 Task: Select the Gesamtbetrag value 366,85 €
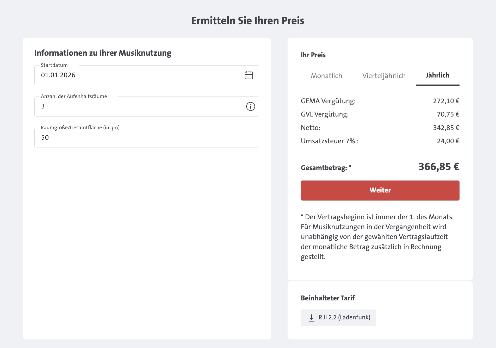[x=439, y=167]
